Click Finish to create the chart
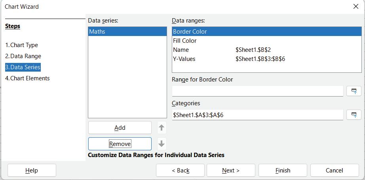The height and width of the screenshot is (180, 365). [283, 171]
